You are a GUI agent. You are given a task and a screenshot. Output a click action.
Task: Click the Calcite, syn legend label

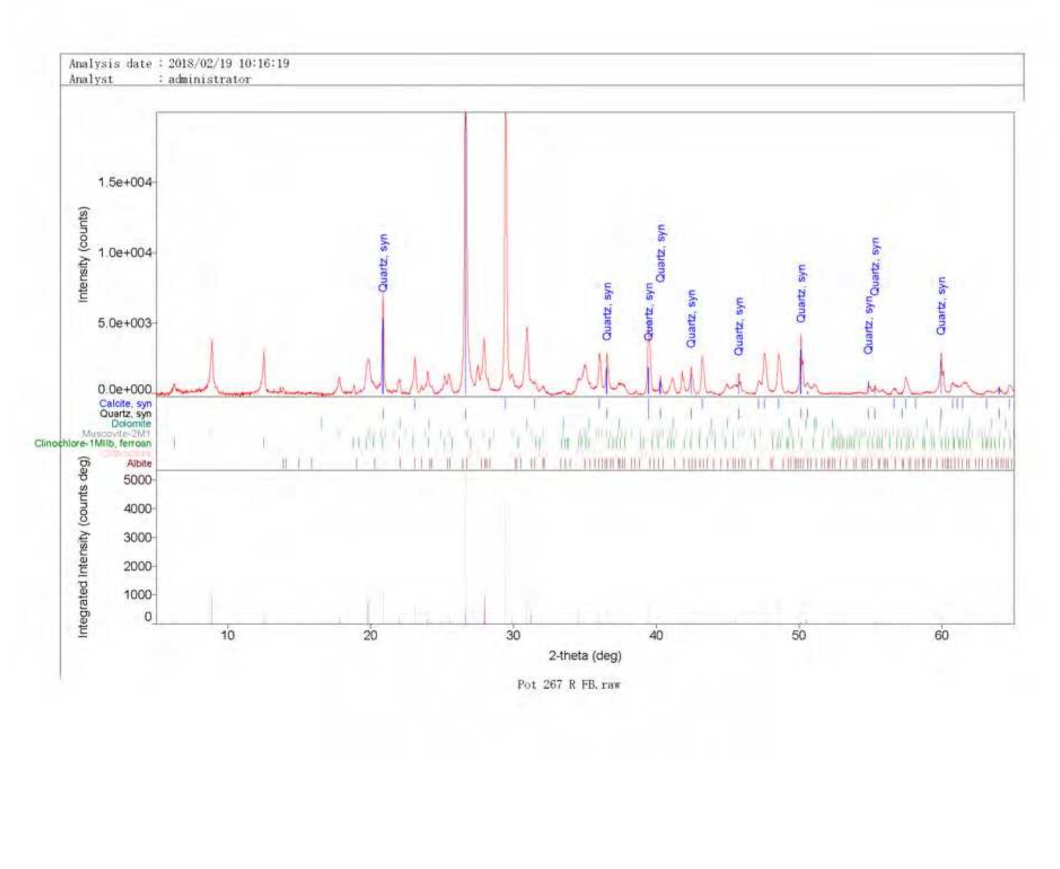[x=125, y=404]
